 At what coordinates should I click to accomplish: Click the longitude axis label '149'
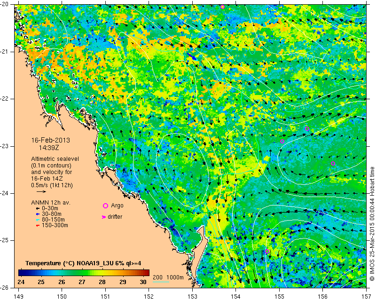[18, 296]
